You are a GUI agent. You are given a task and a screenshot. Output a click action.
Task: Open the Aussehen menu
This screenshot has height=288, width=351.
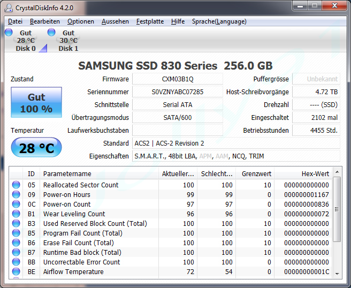[x=115, y=21]
